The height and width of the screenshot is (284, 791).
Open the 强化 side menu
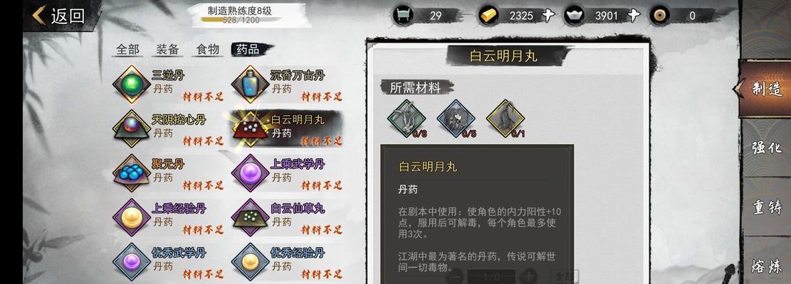(x=767, y=147)
